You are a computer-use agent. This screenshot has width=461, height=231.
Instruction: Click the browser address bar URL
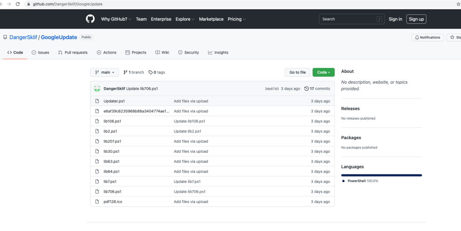[67, 4]
